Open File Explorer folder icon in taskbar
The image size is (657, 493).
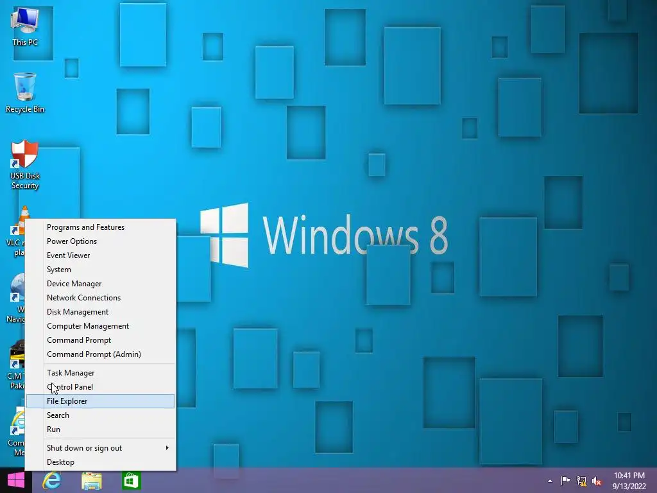pyautogui.click(x=92, y=481)
